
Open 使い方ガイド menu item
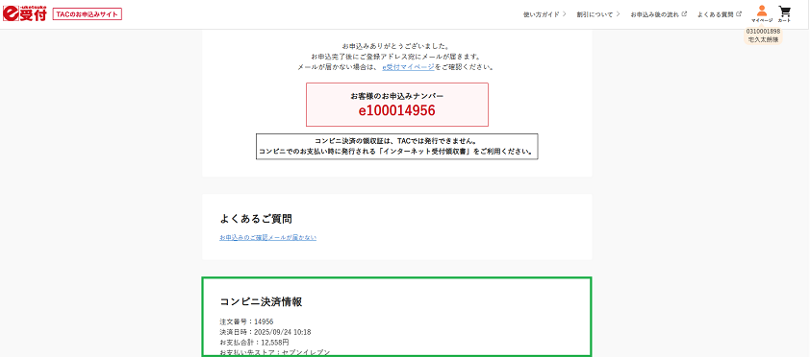point(544,14)
